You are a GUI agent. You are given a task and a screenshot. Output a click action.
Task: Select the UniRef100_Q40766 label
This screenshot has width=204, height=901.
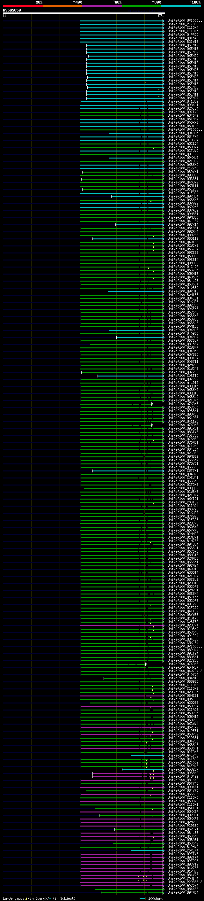click(183, 868)
